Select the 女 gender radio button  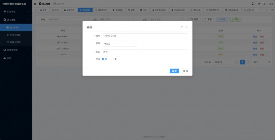[112, 59]
